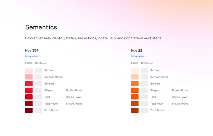
Task: Click Hue 22 dark Borders gray swatch
Action: click(x=145, y=84)
